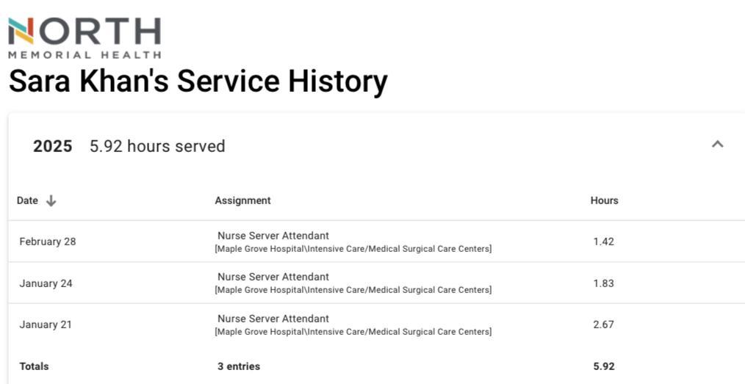Click the Totals row label
Image resolution: width=745 pixels, height=384 pixels.
[x=34, y=366]
